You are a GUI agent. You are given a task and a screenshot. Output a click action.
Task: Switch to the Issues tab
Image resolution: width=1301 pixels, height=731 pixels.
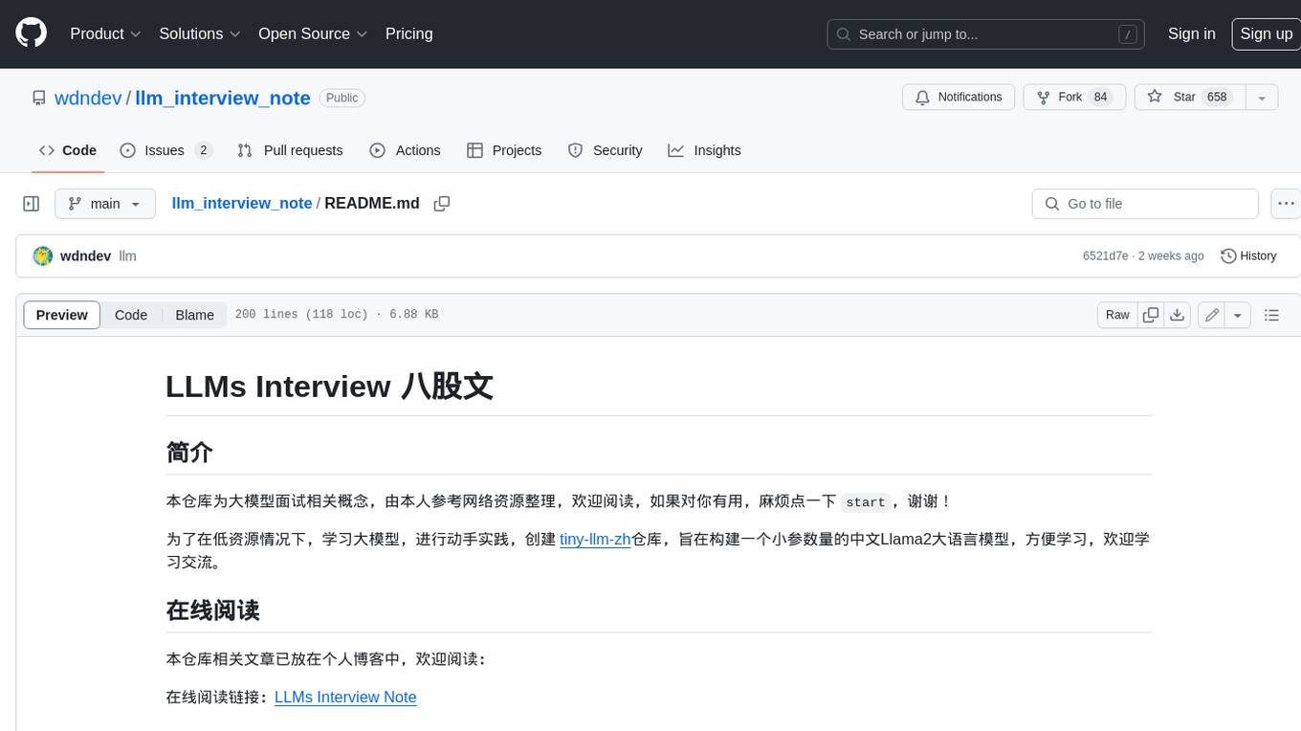(165, 150)
